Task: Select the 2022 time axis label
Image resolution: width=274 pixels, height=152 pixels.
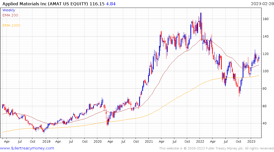Action: [200, 142]
